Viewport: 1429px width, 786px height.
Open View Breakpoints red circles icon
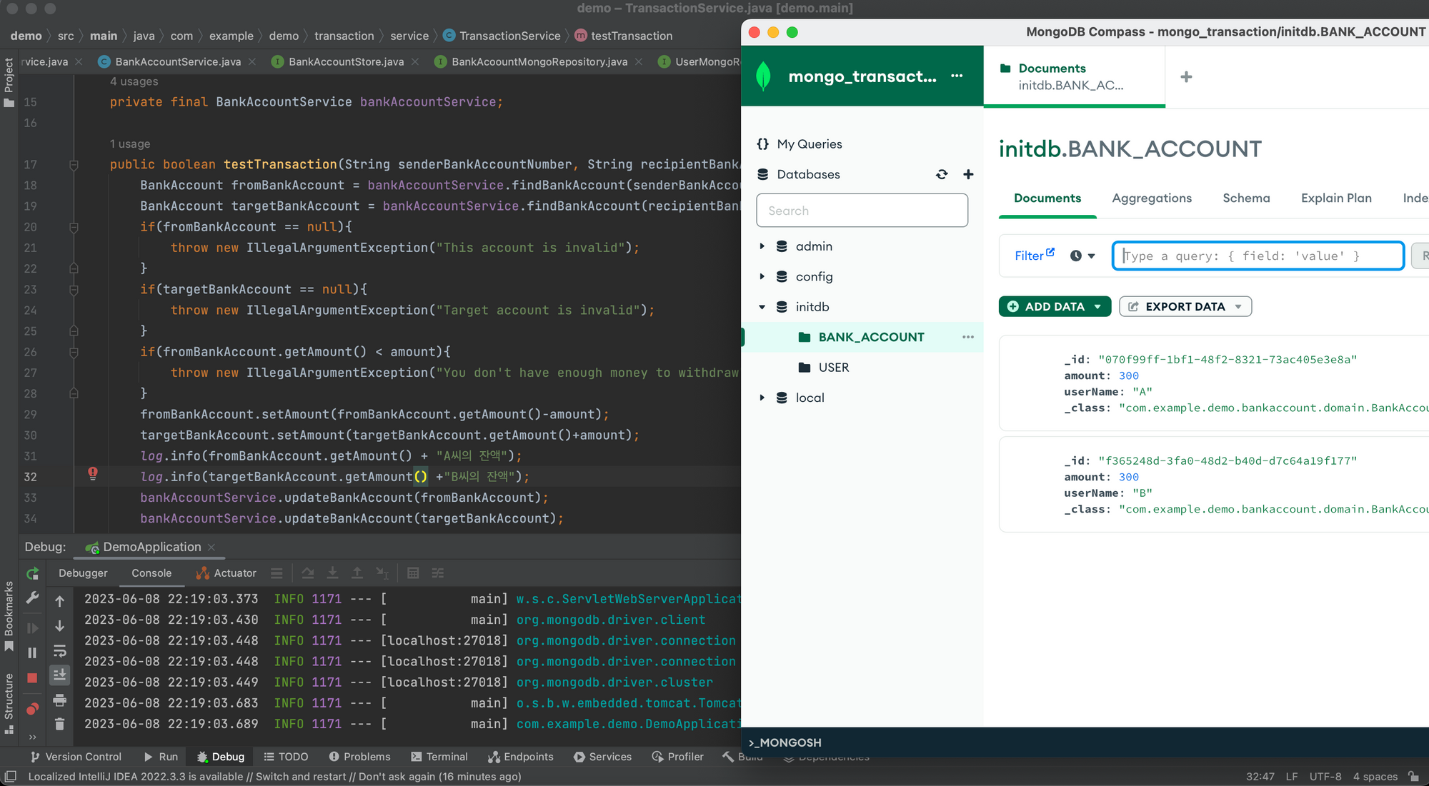coord(32,709)
